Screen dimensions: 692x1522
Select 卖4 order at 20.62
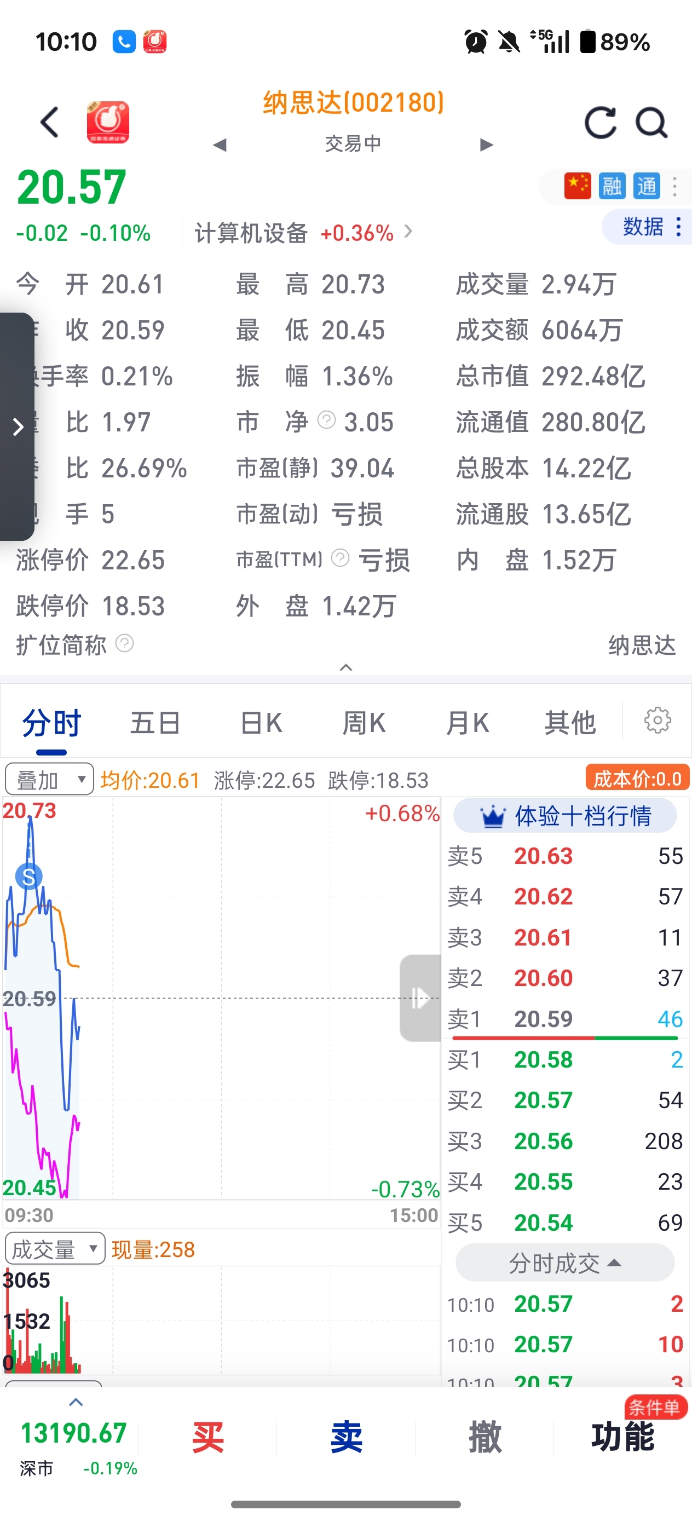565,897
